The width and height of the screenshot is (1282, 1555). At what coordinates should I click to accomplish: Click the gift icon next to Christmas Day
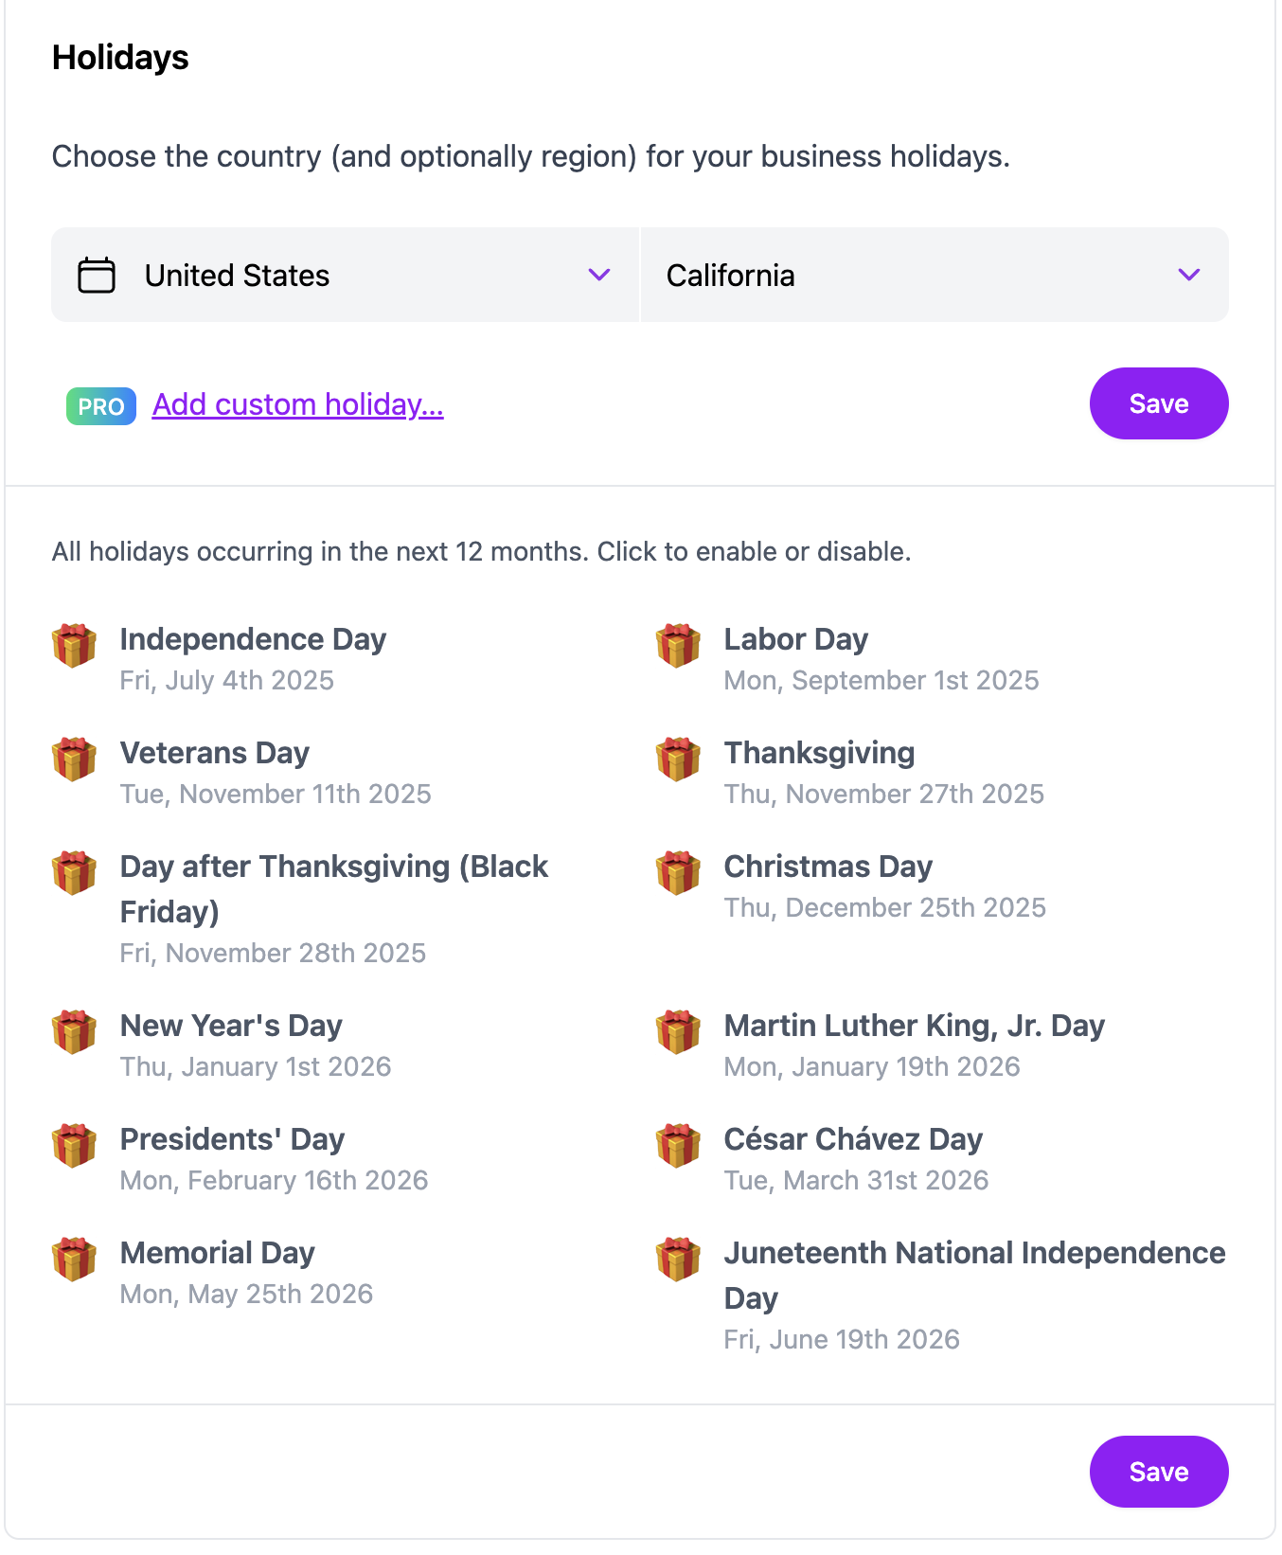click(678, 873)
